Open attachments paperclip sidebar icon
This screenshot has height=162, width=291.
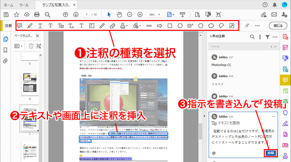coord(5,61)
